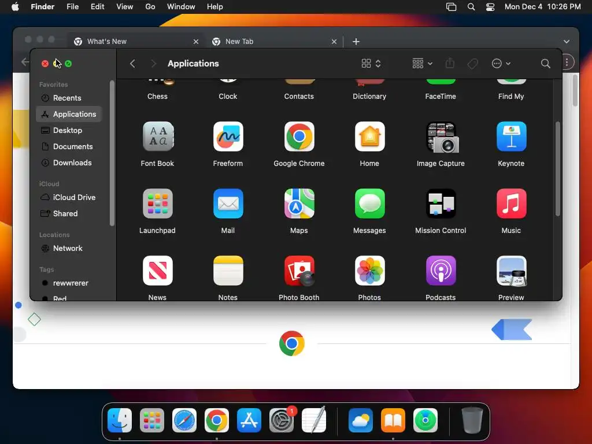Select Recents in the Finder sidebar
The image size is (592, 444).
[69, 98]
